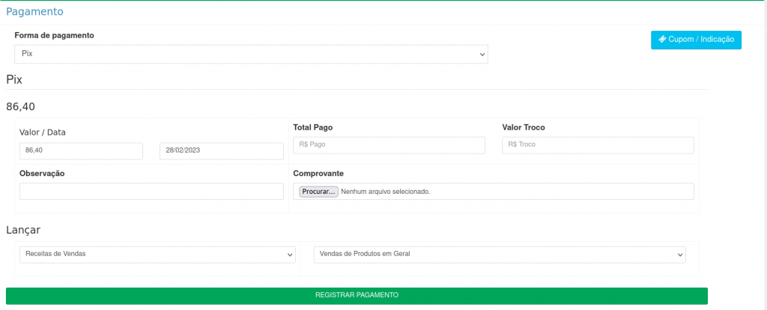
Task: Open the Cupom / Indicação button
Action: [696, 40]
